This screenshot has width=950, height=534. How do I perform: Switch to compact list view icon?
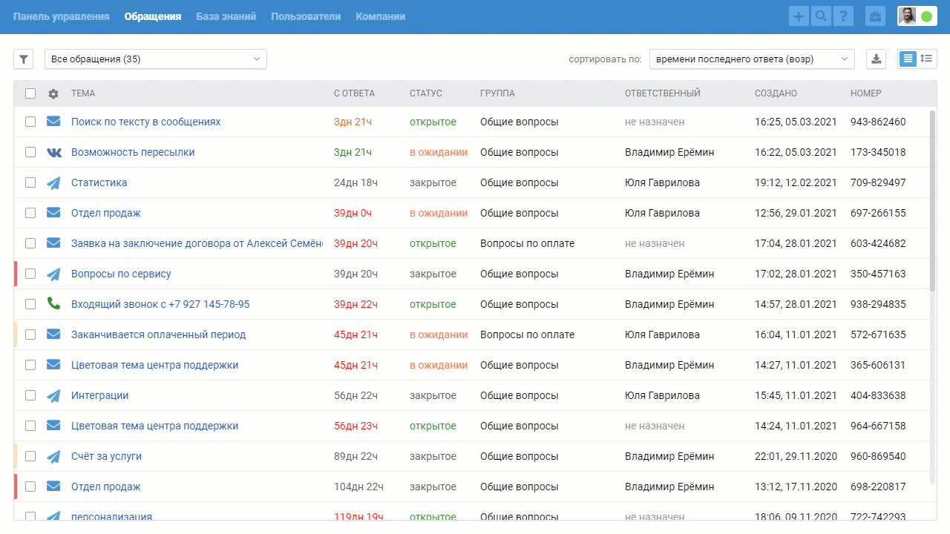(908, 59)
